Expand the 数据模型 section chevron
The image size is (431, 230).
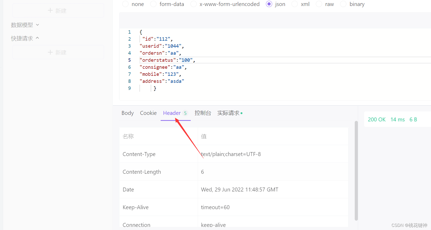pyautogui.click(x=37, y=25)
